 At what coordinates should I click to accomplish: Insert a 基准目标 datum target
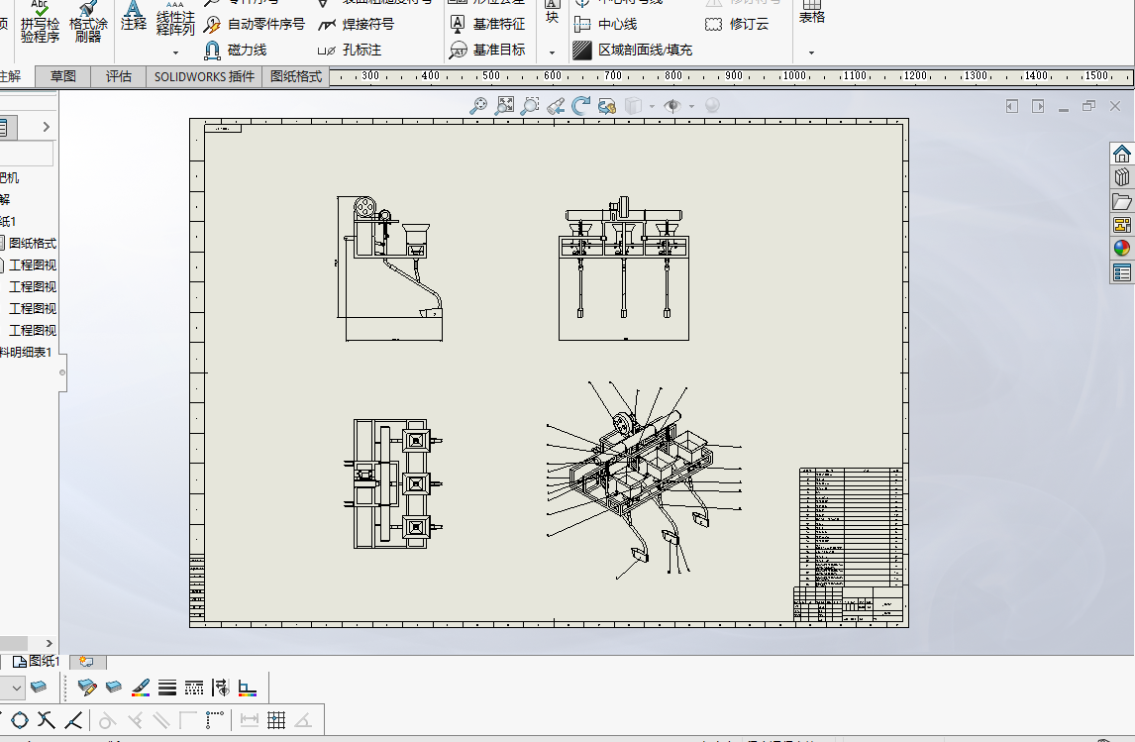pyautogui.click(x=487, y=50)
